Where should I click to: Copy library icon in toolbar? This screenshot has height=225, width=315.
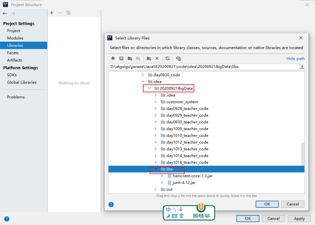click(68, 13)
